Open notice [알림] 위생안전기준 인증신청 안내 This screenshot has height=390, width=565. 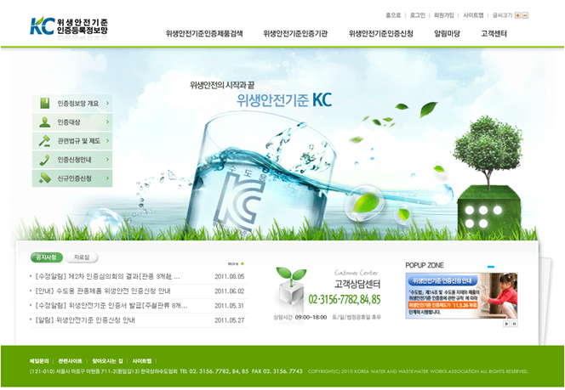85,319
